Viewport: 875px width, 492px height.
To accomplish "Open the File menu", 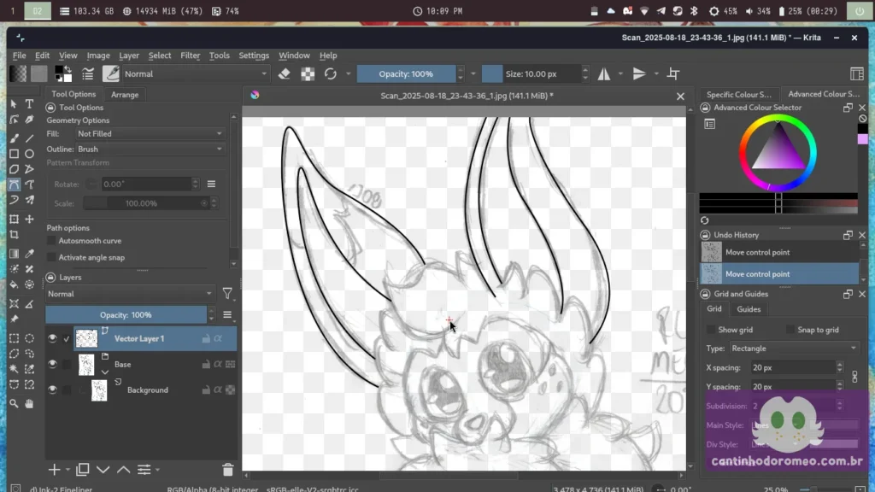I will [20, 56].
